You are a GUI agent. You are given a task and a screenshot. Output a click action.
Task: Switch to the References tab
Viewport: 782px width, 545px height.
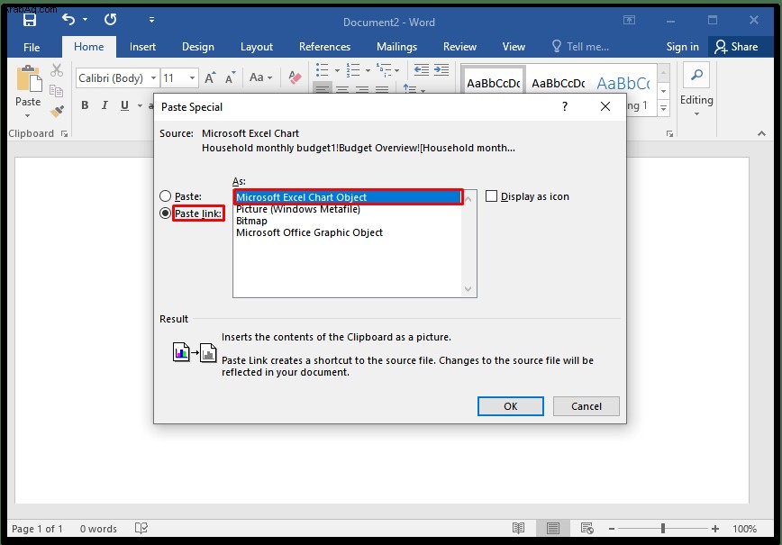click(324, 47)
